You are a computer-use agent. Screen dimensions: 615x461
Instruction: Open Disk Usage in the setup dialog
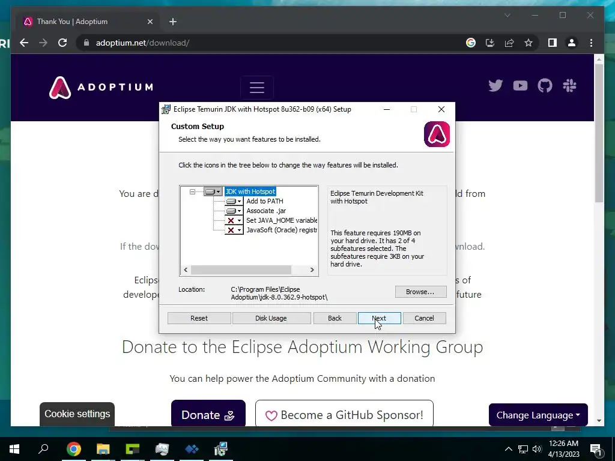click(271, 318)
